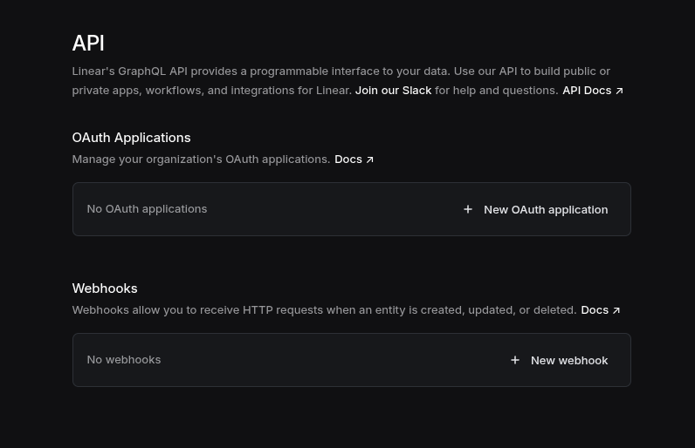Click the Manage your organization's OAuth applications text
Viewport: 695px width, 448px height.
click(x=201, y=159)
